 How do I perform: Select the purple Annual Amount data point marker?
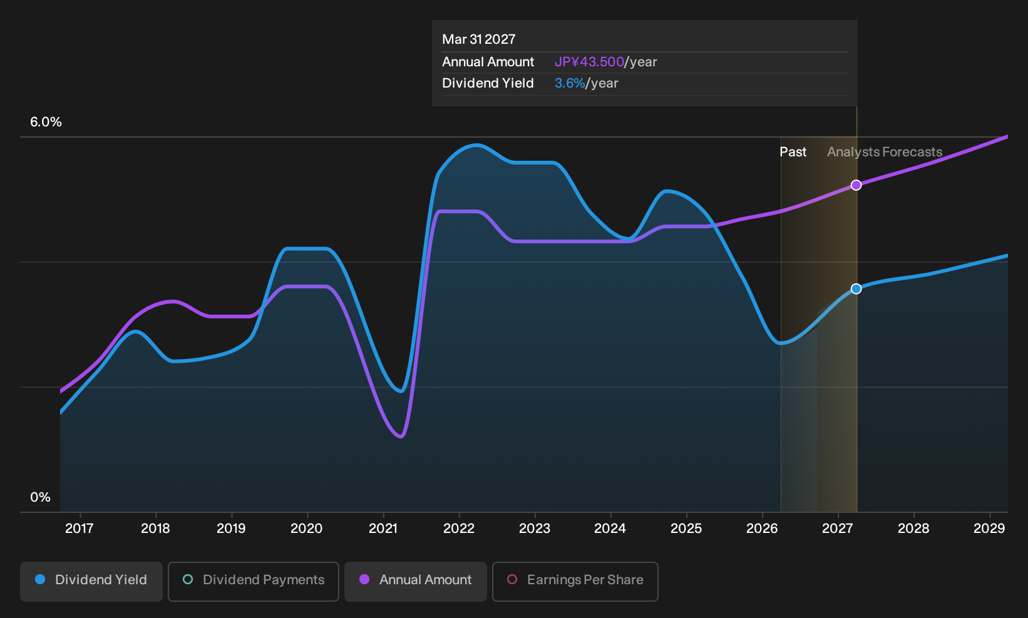(x=856, y=185)
